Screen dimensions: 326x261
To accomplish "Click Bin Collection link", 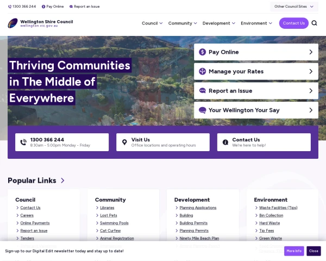I will pos(271,215).
